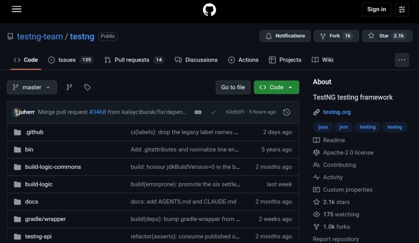
Task: Go to the Discussions tab
Action: tap(196, 60)
